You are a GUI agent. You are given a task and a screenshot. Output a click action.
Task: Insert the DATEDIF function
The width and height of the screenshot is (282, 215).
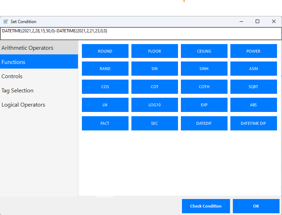pos(204,123)
